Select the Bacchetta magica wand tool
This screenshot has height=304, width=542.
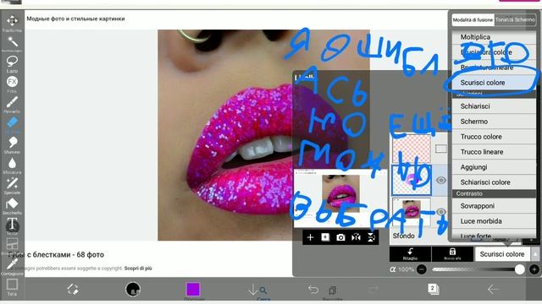[13, 43]
